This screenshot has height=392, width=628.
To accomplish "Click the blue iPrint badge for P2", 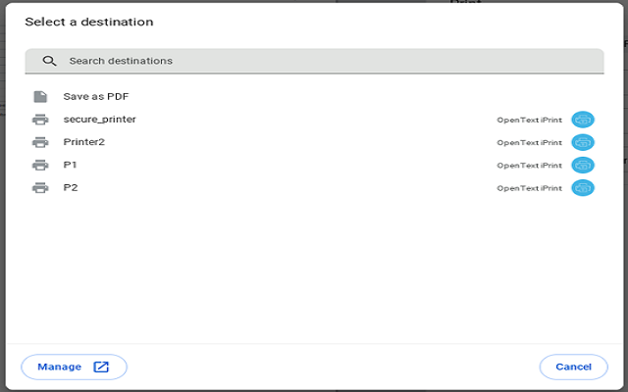I will pyautogui.click(x=583, y=187).
